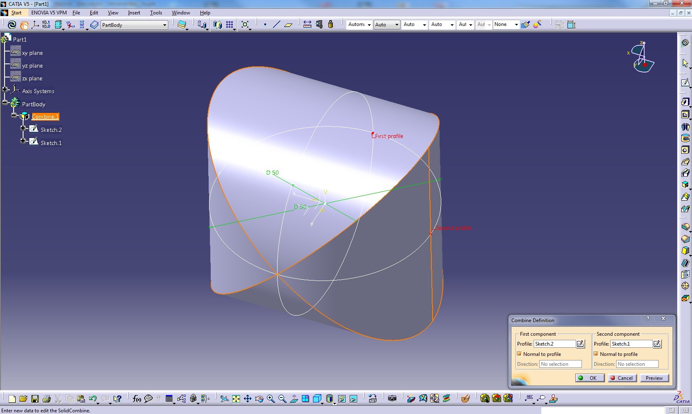Expand the Axis Systems tree node
This screenshot has height=414, width=692.
click(5, 89)
